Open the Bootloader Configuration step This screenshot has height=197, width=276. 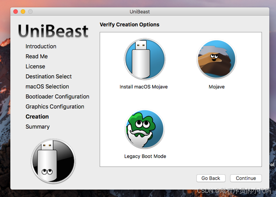pos(57,97)
